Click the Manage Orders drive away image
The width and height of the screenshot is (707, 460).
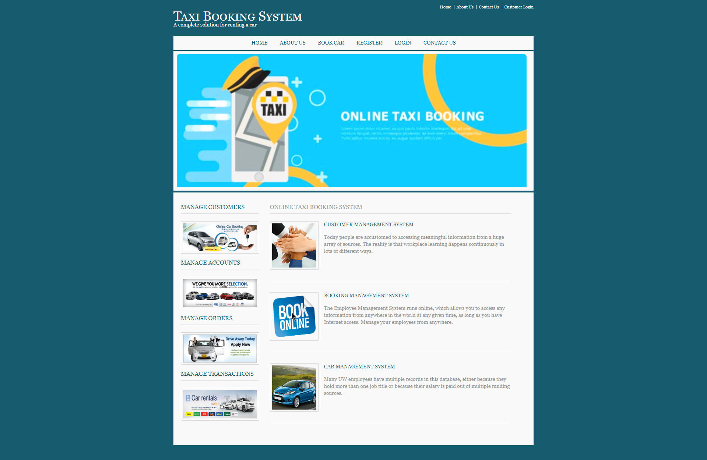[x=220, y=348]
